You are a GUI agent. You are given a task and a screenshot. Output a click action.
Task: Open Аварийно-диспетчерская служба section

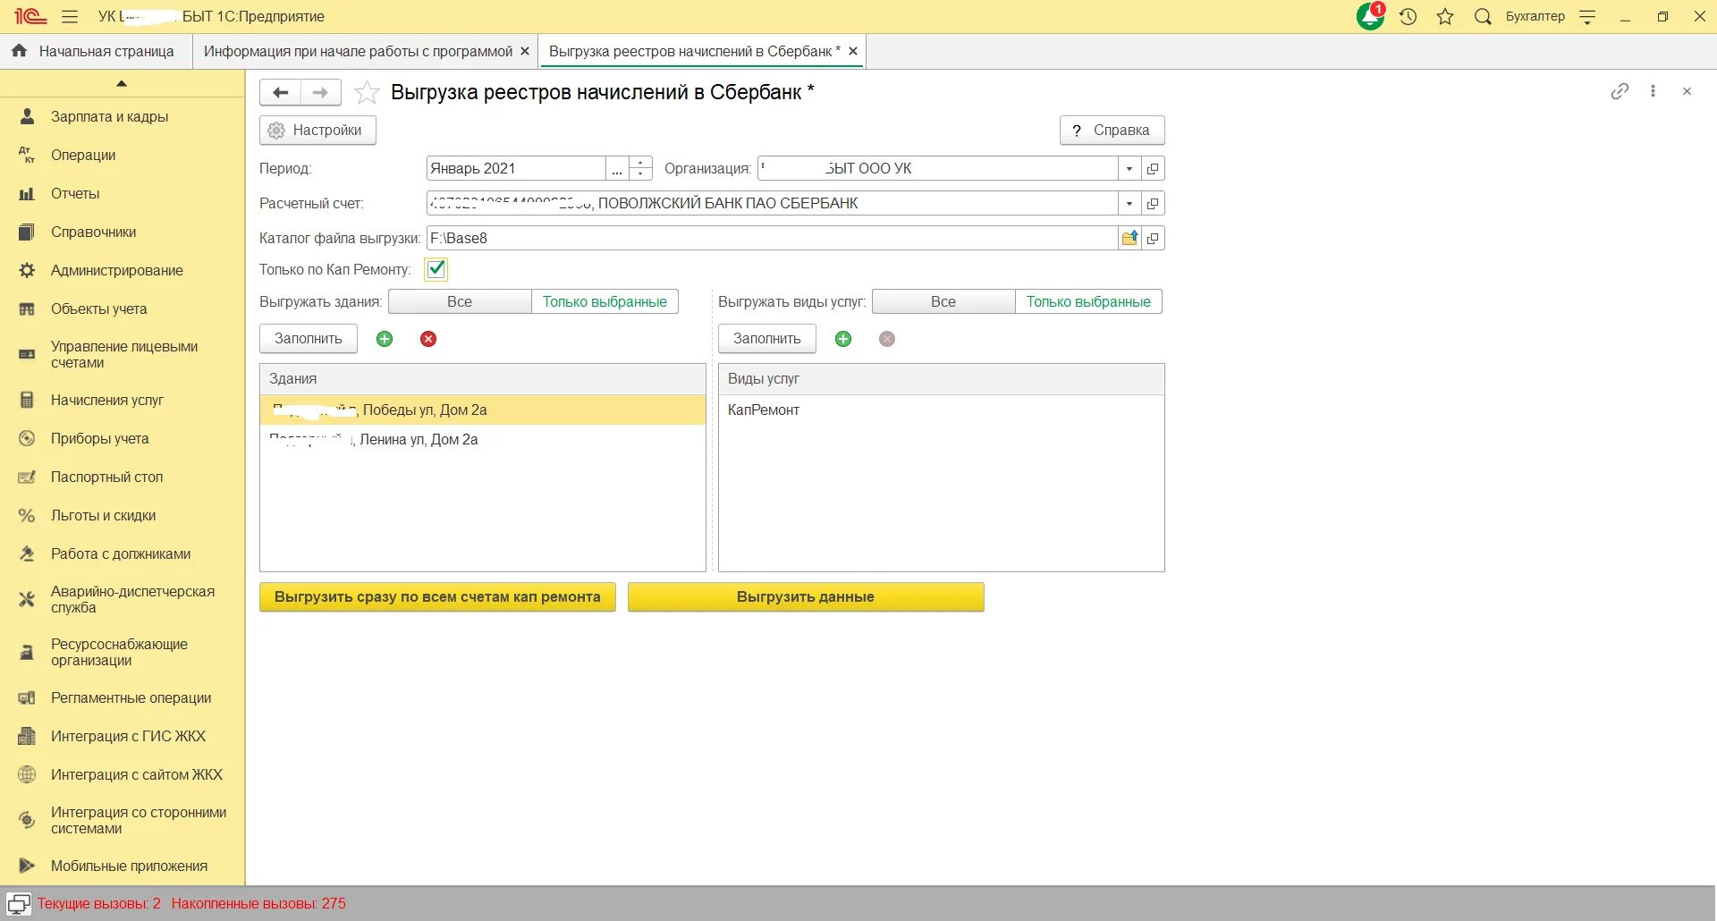132,599
